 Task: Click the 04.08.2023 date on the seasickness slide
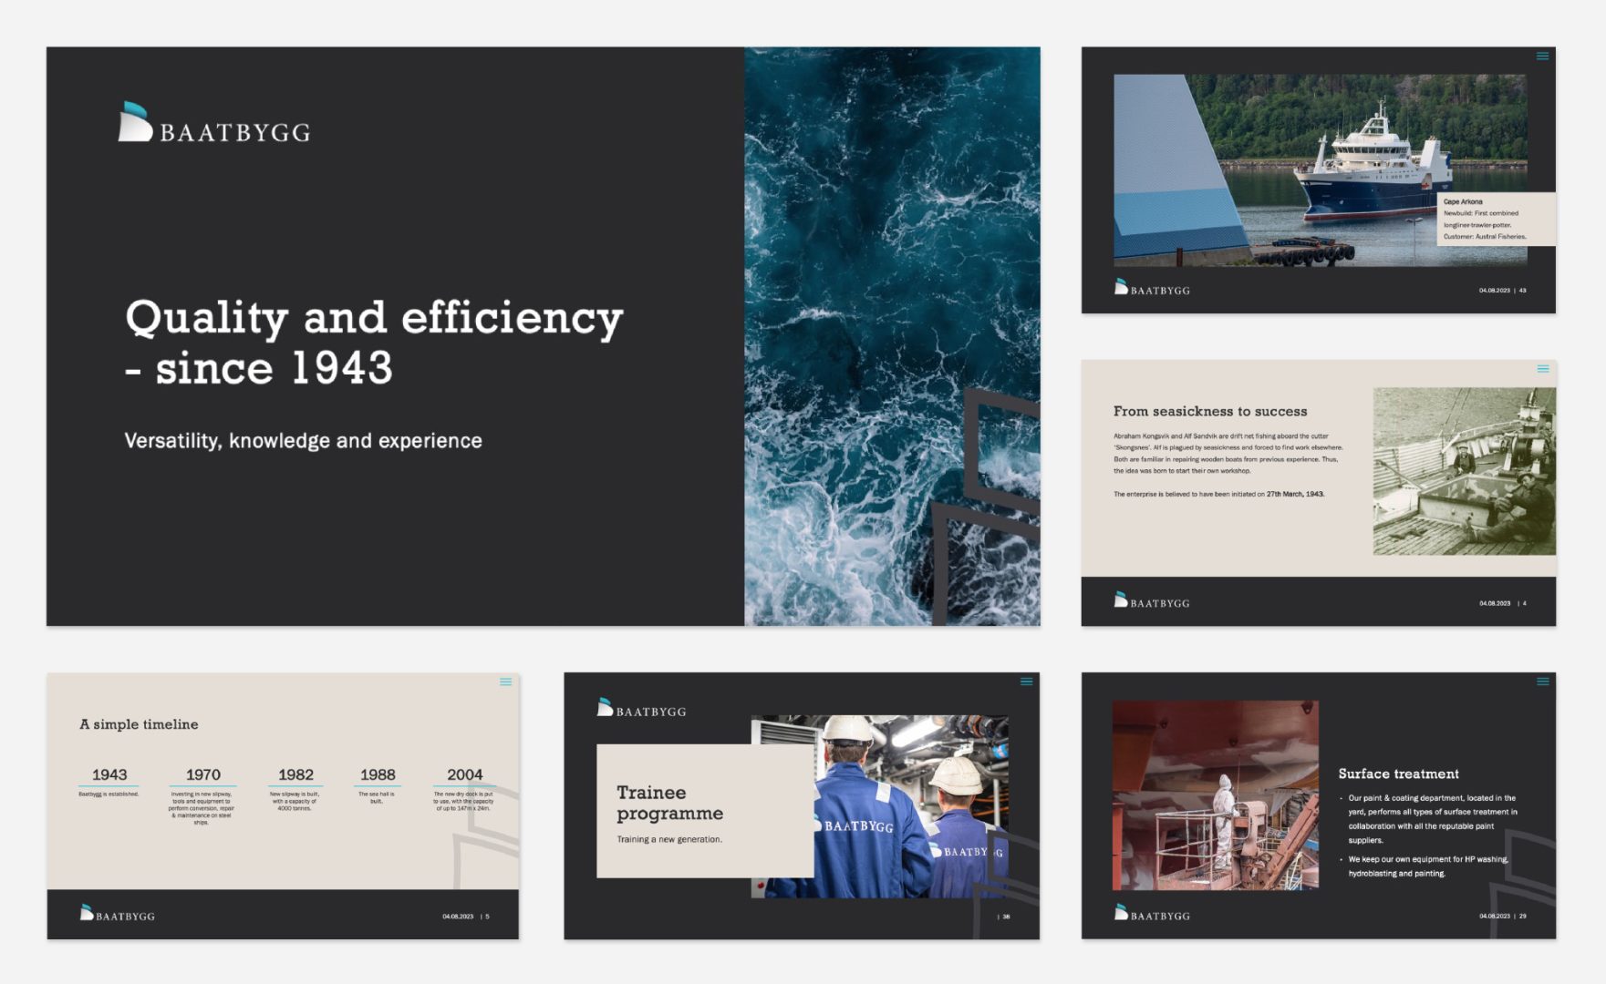(1495, 603)
